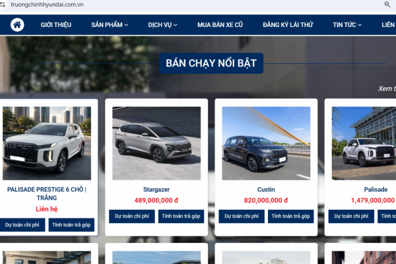Click the home icon in navigation bar
Viewport: 396px width, 264px height.
pos(16,25)
